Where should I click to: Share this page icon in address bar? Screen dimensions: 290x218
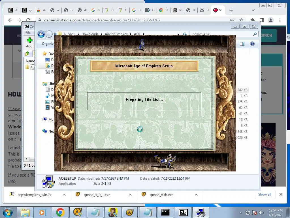click(x=232, y=20)
